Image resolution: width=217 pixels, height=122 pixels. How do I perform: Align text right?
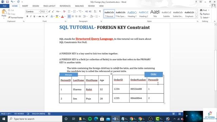76,17
